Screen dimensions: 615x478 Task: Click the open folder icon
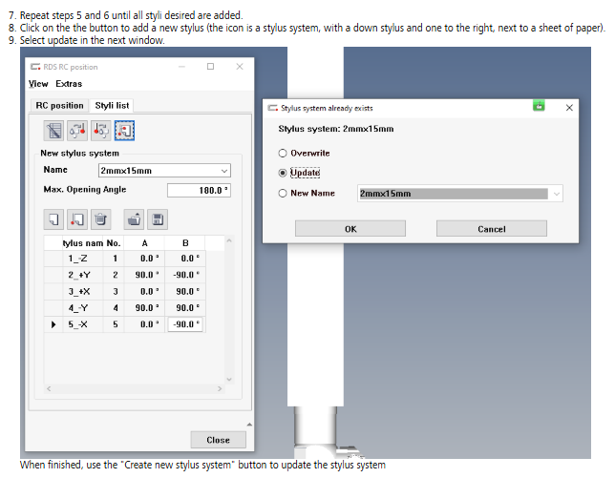[x=134, y=219]
